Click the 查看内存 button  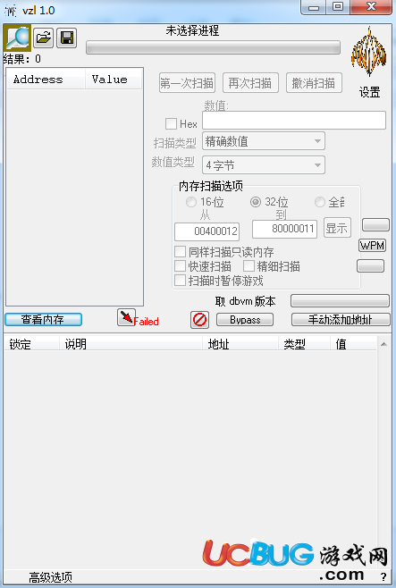click(x=43, y=320)
